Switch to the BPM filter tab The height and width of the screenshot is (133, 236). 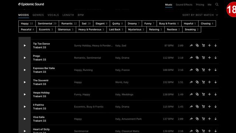(81, 15)
